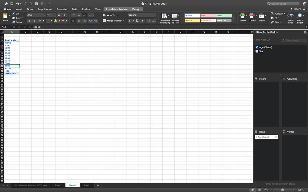Switch to the Sheet1 sheet tab

(87, 185)
